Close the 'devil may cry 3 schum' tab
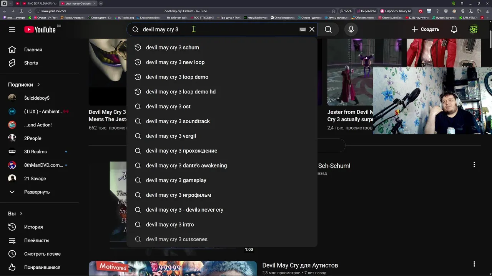Image resolution: width=492 pixels, height=276 pixels. [95, 3]
